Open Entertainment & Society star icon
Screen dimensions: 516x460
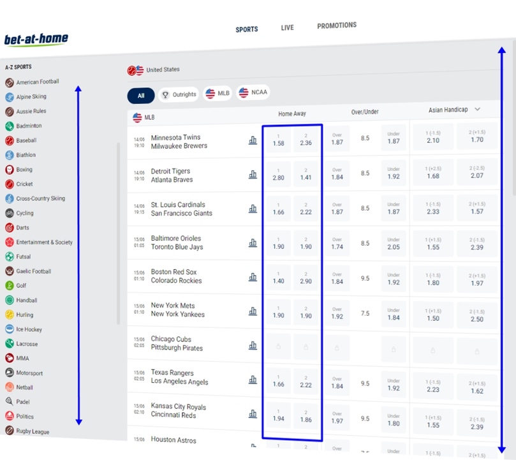pos(10,242)
